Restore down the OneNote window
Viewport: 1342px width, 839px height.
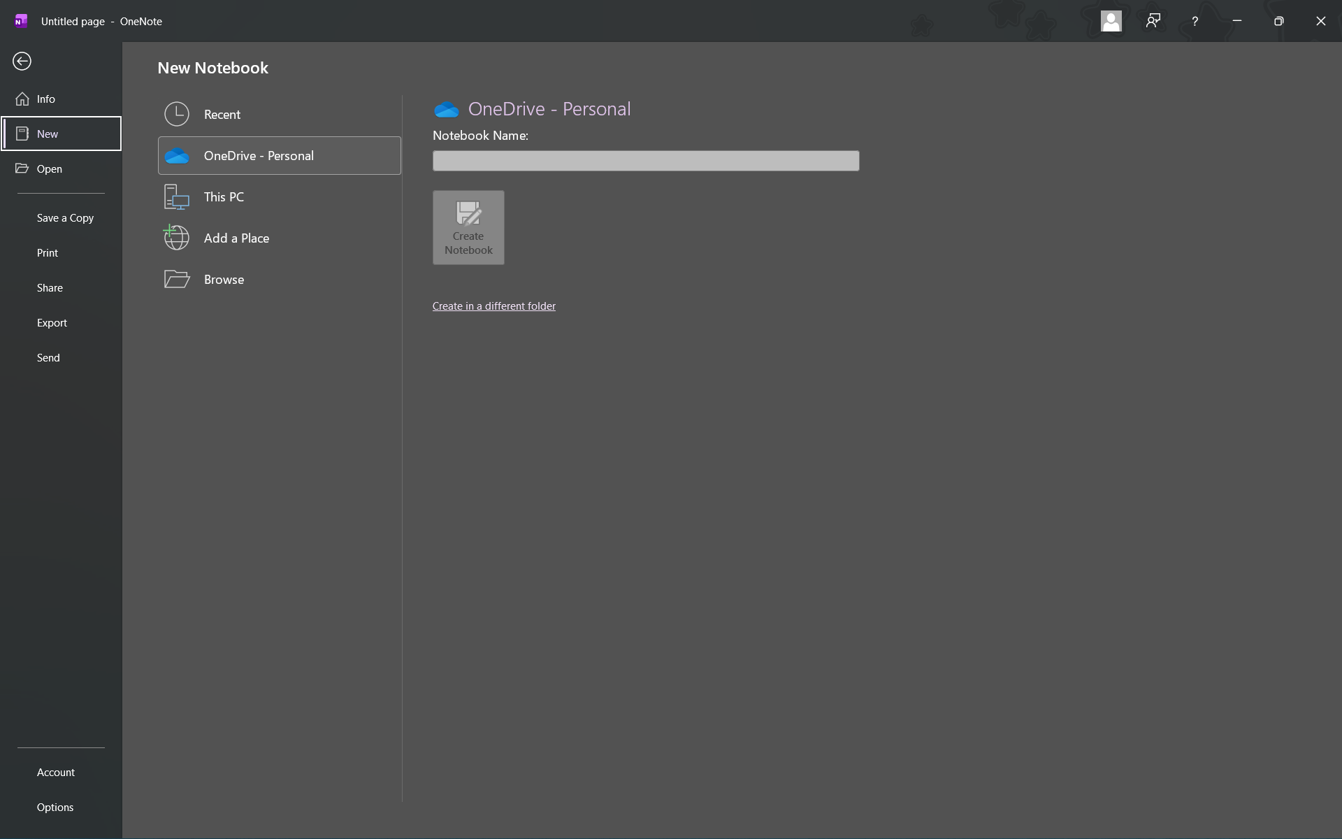[x=1279, y=21]
